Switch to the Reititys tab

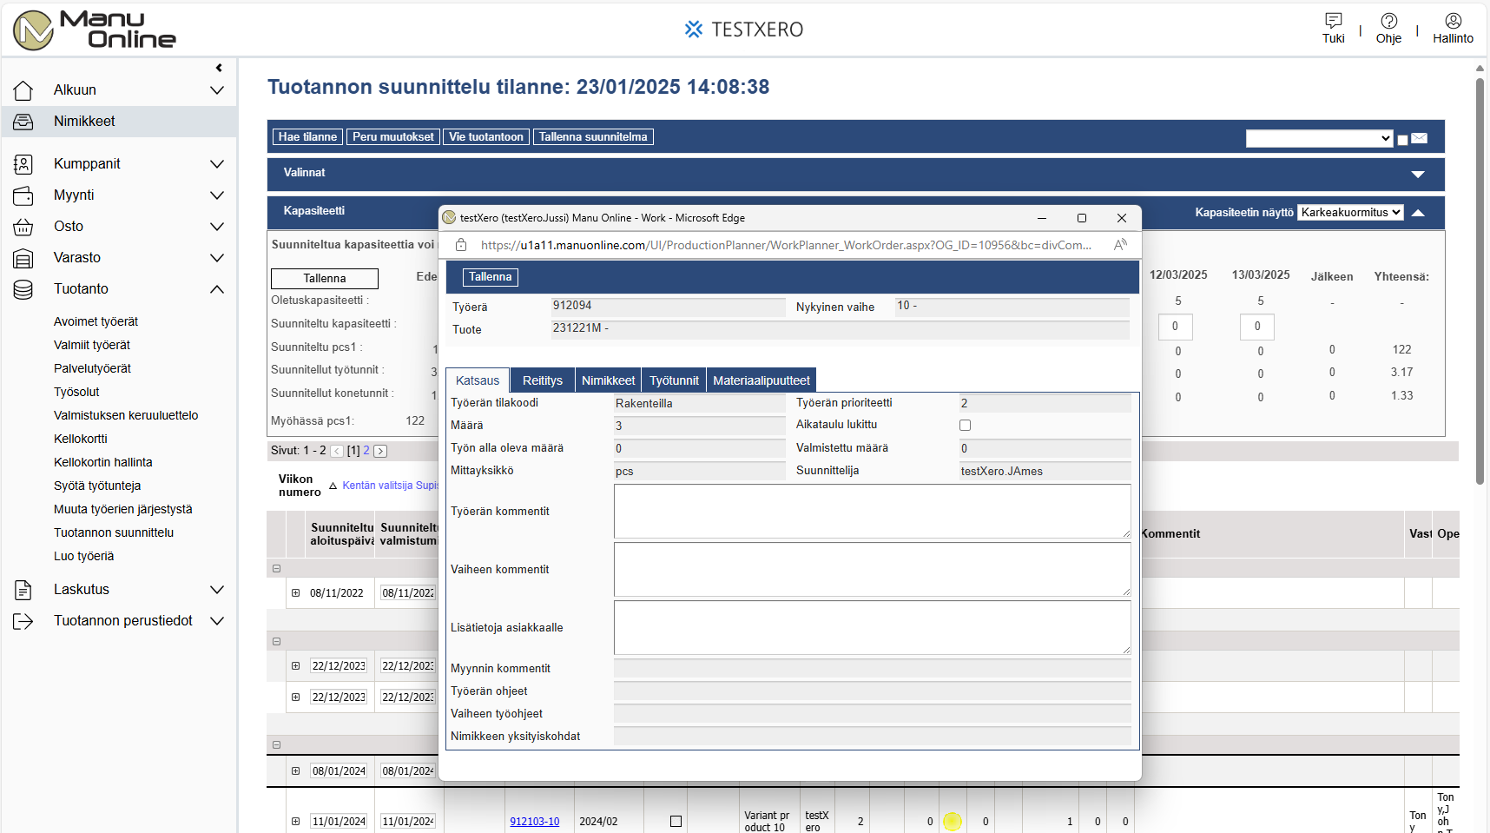click(x=542, y=380)
